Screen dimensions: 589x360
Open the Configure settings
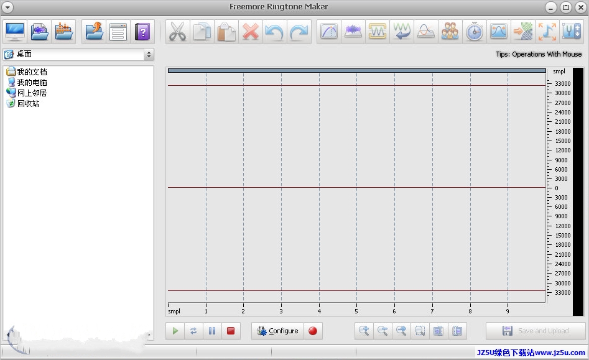[277, 331]
